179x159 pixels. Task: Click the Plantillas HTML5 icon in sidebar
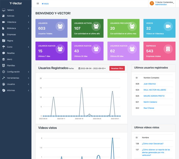[4, 66]
